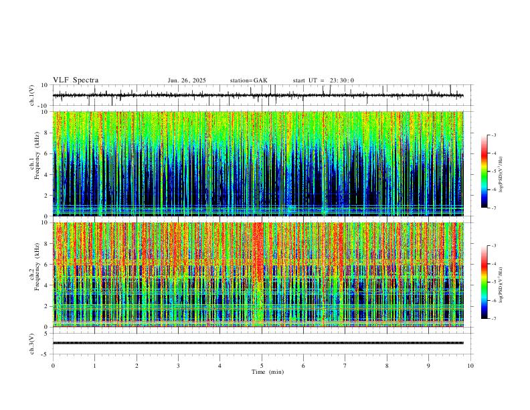Screen dimensions: 530x410
Task: Click the "start UT = 23:30:0" header text
Action: point(323,80)
